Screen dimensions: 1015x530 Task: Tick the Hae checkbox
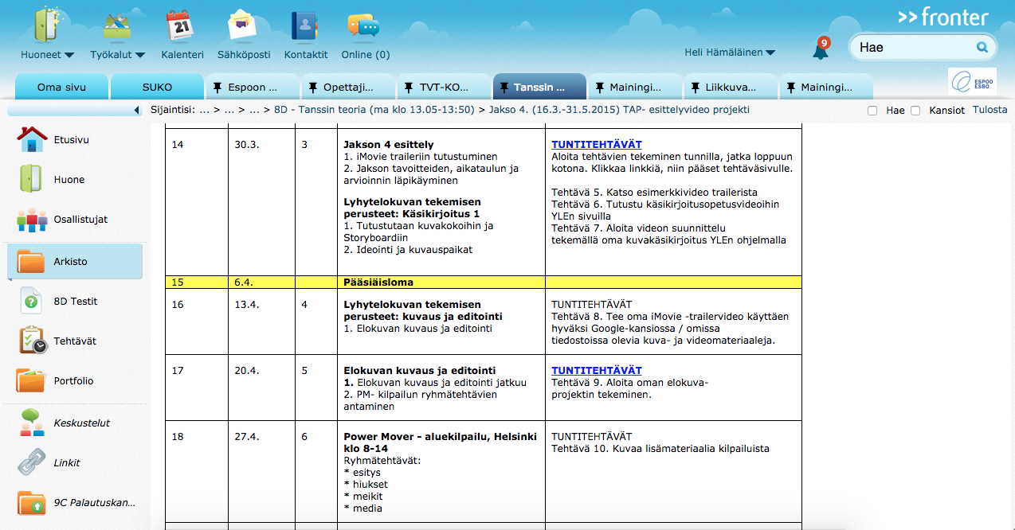[872, 111]
